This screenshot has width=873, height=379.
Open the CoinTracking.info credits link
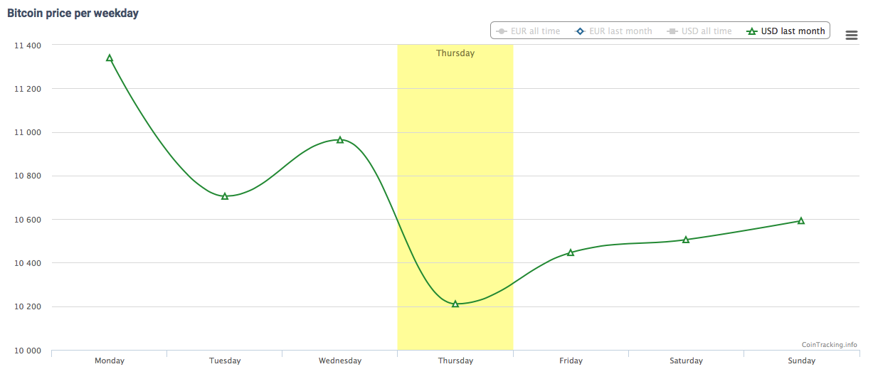pyautogui.click(x=829, y=344)
